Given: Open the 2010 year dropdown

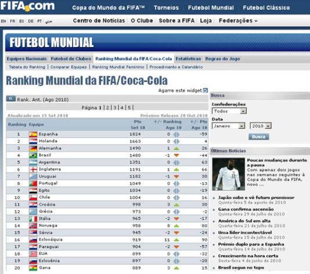Looking at the screenshot, I should click(261, 126).
